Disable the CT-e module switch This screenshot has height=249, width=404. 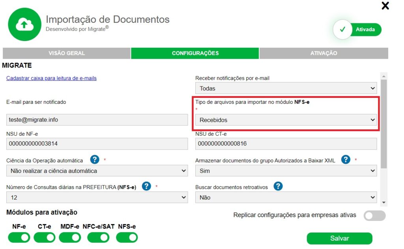(x=45, y=237)
